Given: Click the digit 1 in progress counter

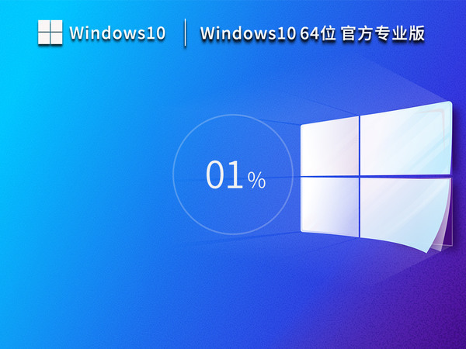Looking at the screenshot, I should pyautogui.click(x=235, y=176).
